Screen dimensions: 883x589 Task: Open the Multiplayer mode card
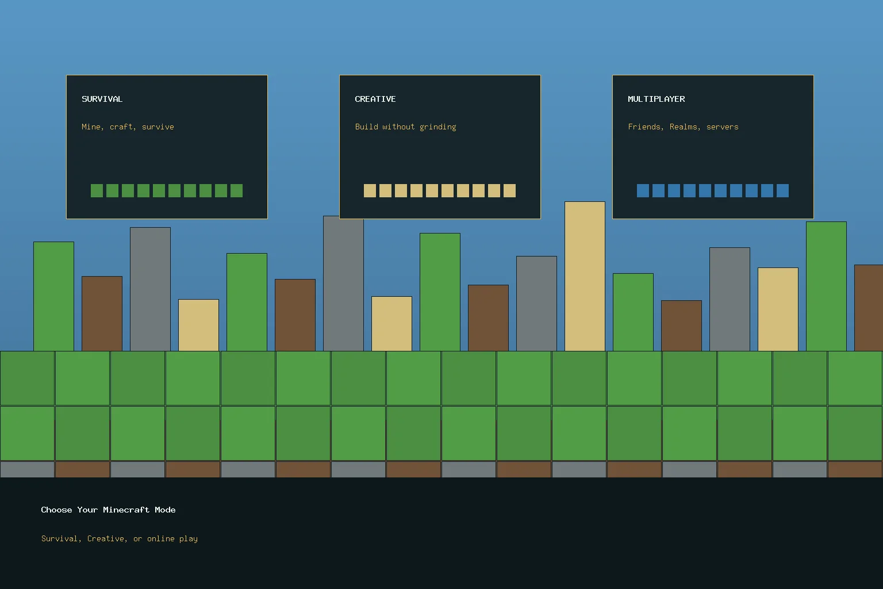click(713, 147)
